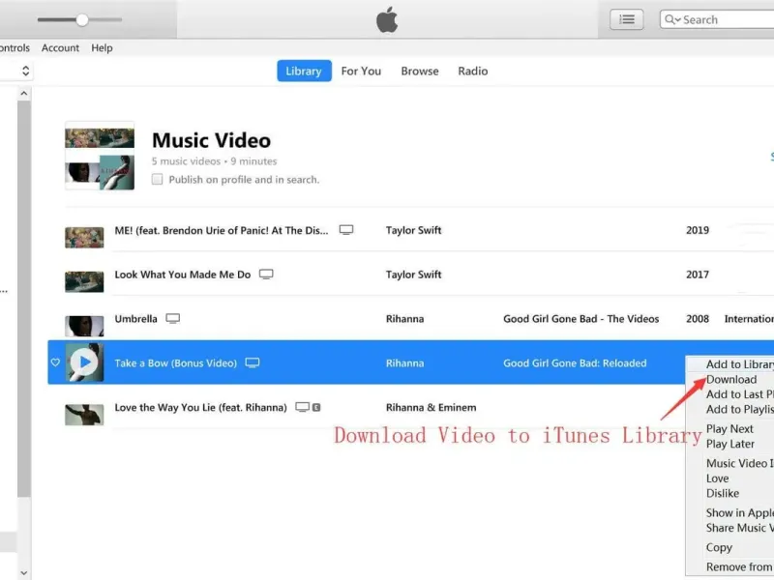Select Love the Way You Lie (feat. Rihanna)

point(200,407)
